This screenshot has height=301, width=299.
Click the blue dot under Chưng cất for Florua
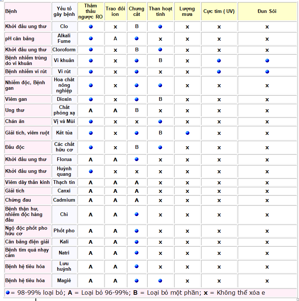click(137, 159)
